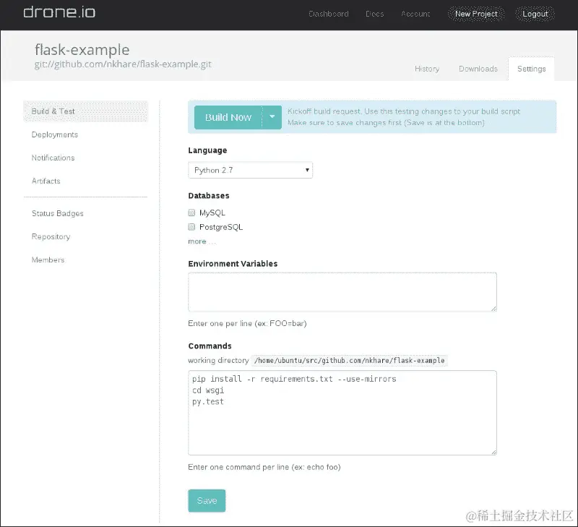Switch to the History tab

(x=427, y=69)
